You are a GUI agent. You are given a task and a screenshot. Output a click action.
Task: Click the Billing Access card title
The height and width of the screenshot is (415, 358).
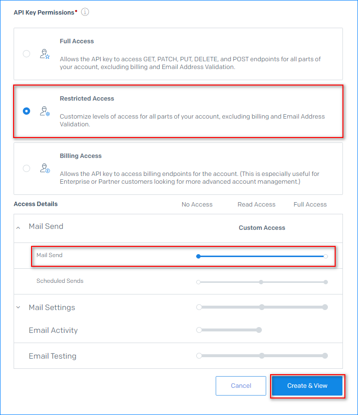click(x=81, y=156)
